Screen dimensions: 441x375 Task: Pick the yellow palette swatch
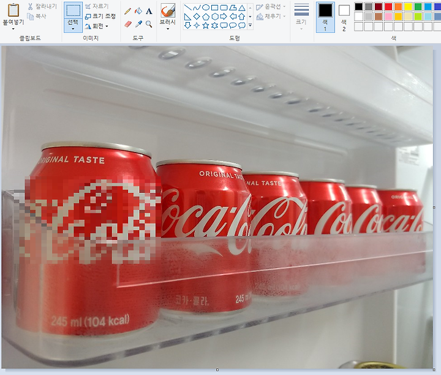pos(408,7)
